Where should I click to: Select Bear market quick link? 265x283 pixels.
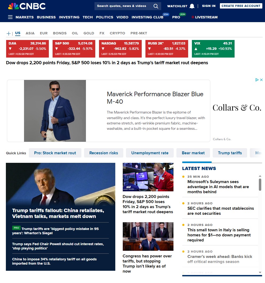coord(193,153)
